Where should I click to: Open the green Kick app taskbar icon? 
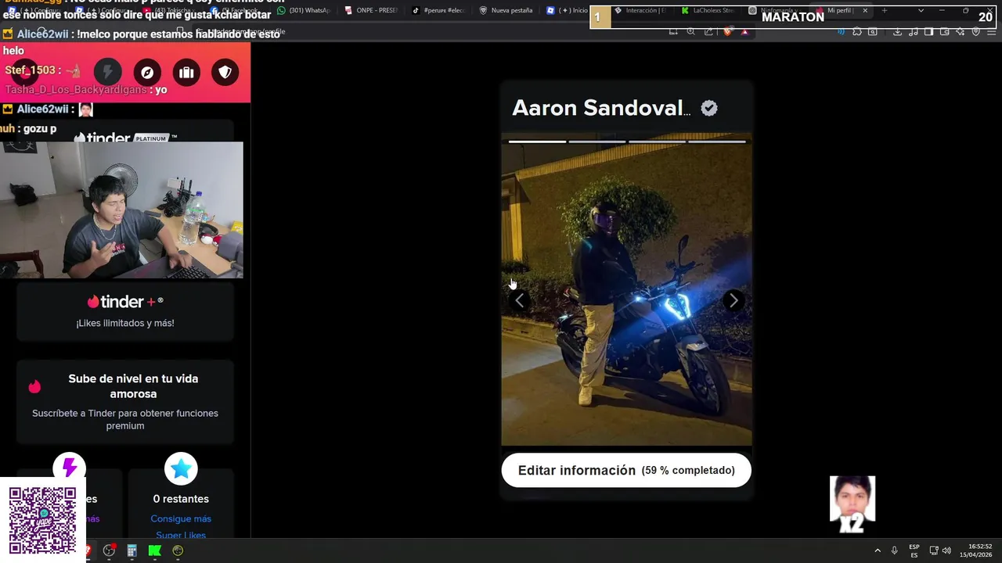pyautogui.click(x=155, y=550)
